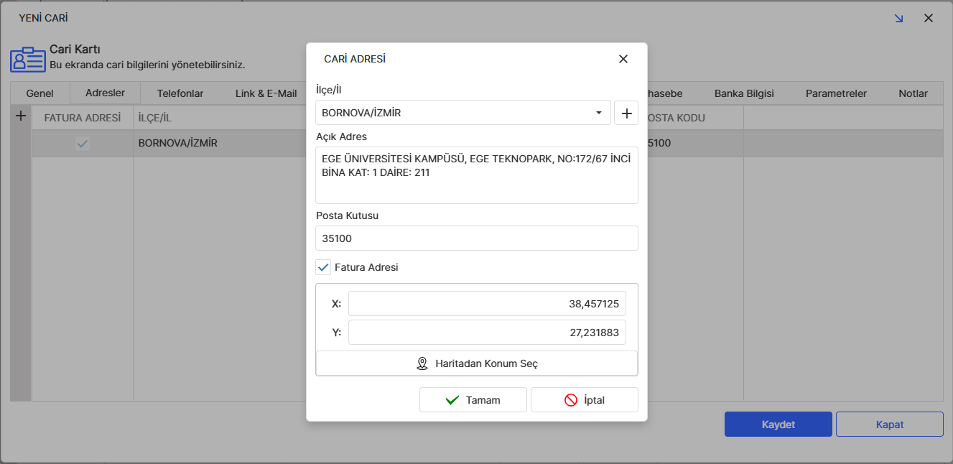Switch to the Telefonlar tab

click(x=180, y=93)
